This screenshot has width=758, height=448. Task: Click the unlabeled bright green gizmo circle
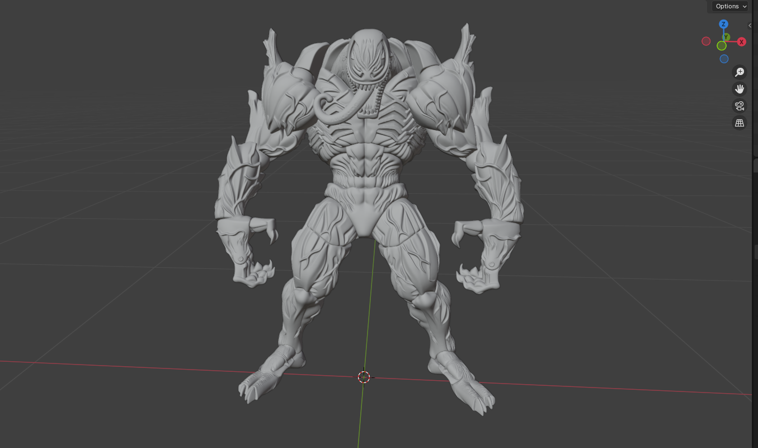point(722,46)
